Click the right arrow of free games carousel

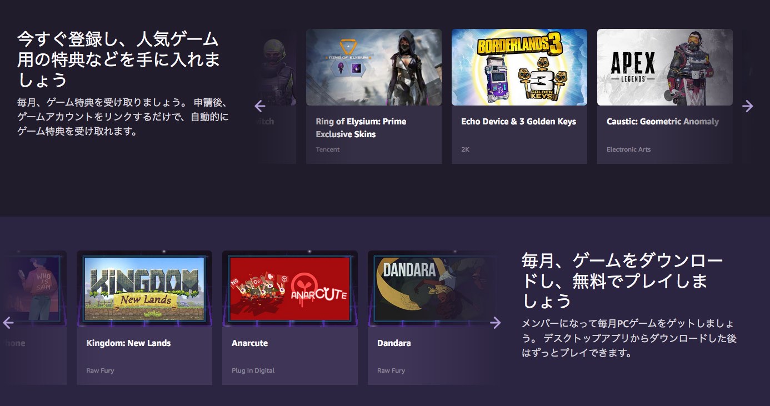(x=496, y=323)
